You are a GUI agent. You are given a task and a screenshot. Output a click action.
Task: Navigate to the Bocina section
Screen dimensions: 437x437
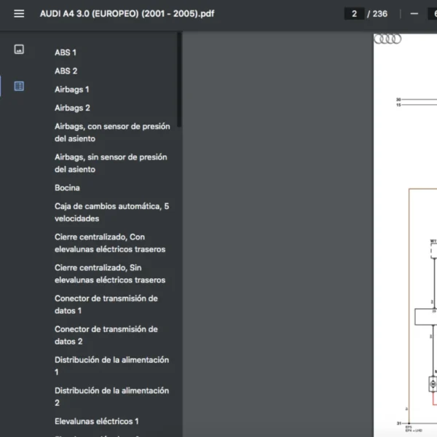coord(67,188)
